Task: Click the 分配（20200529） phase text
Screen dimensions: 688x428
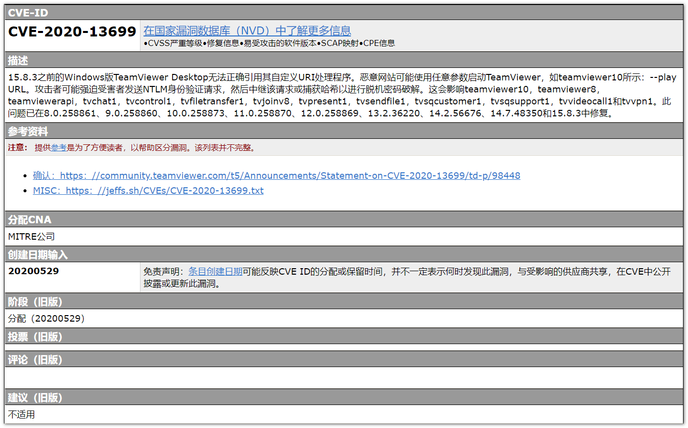Action: pyautogui.click(x=46, y=318)
